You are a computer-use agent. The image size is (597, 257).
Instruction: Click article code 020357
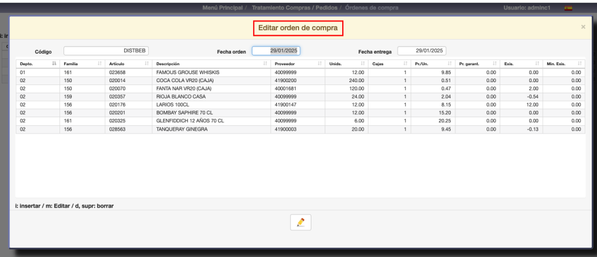coord(117,97)
